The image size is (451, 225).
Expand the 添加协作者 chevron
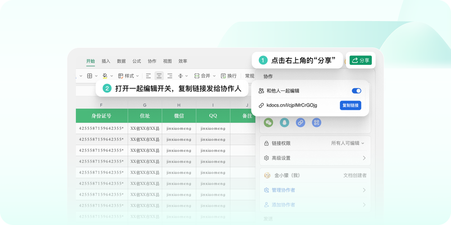(x=364, y=205)
